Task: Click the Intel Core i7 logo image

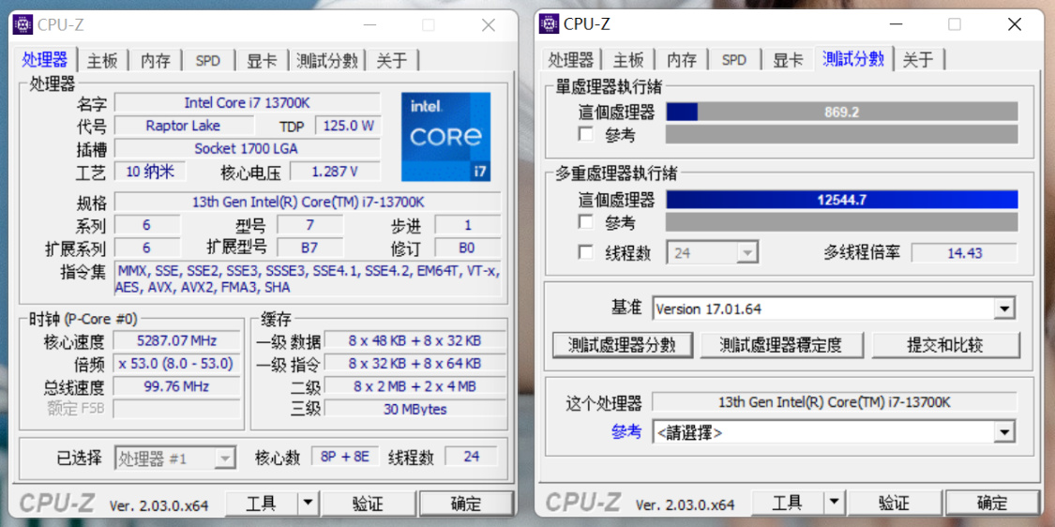Action: pos(446,137)
